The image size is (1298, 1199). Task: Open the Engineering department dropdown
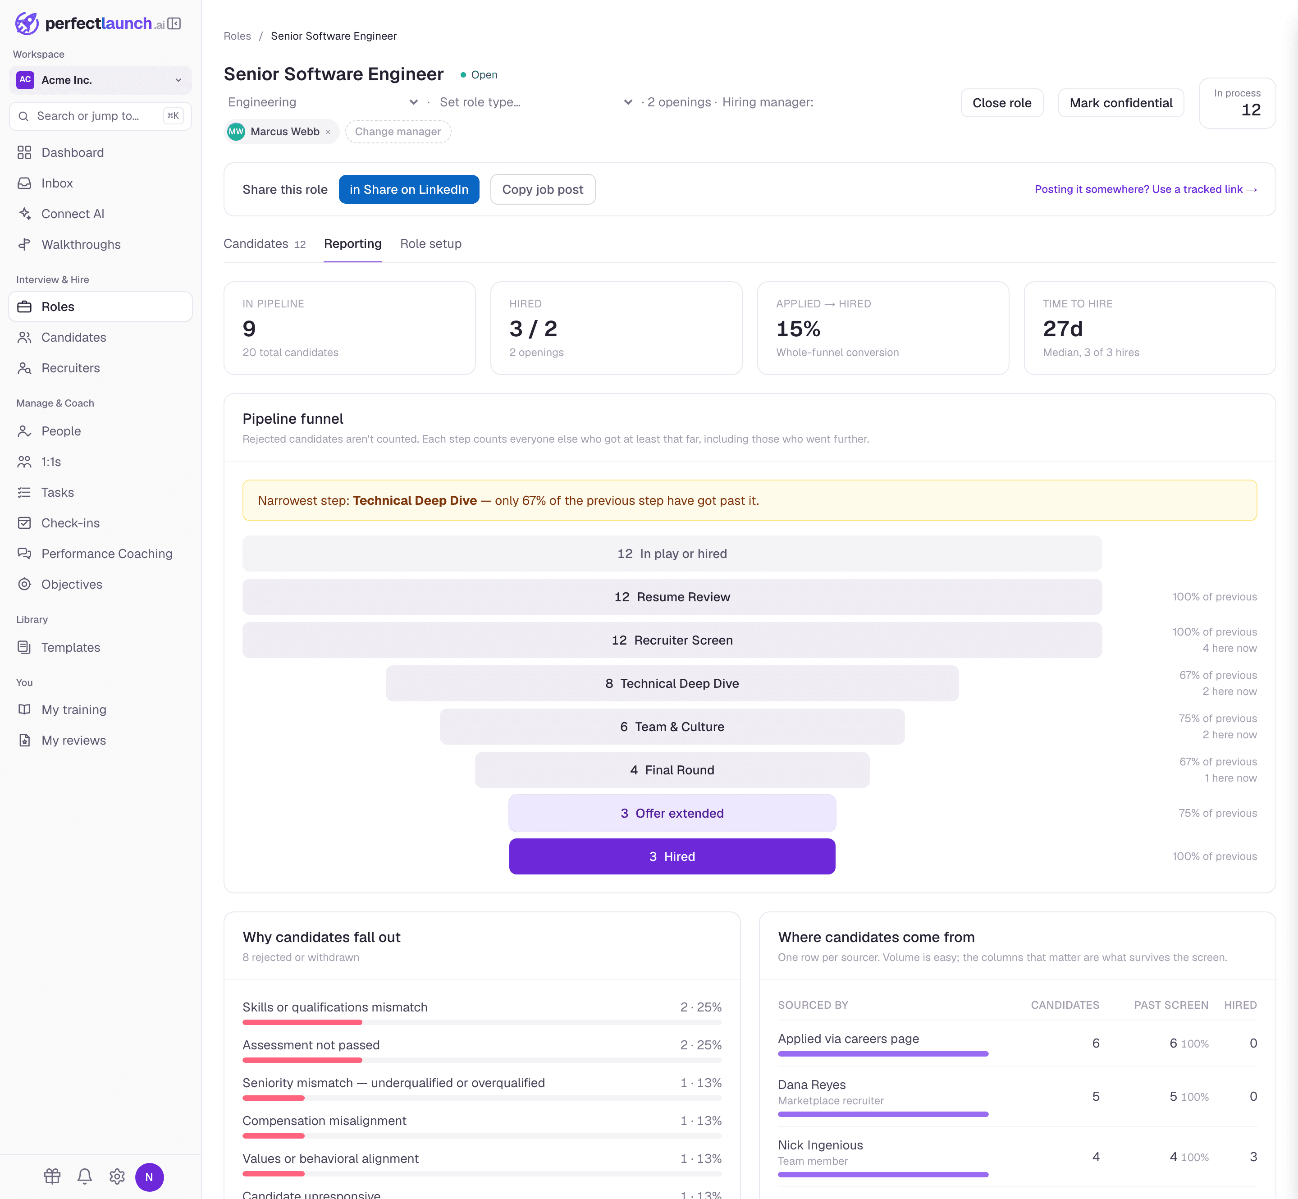(323, 102)
